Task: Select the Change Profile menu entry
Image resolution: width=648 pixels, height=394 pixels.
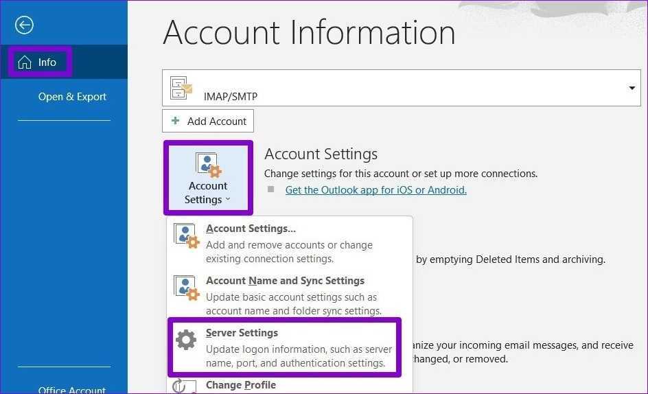Action: click(241, 385)
